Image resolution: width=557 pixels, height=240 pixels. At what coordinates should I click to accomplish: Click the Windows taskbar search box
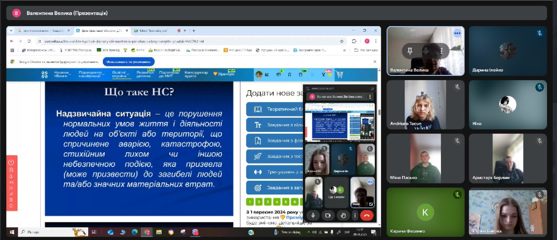(53, 232)
